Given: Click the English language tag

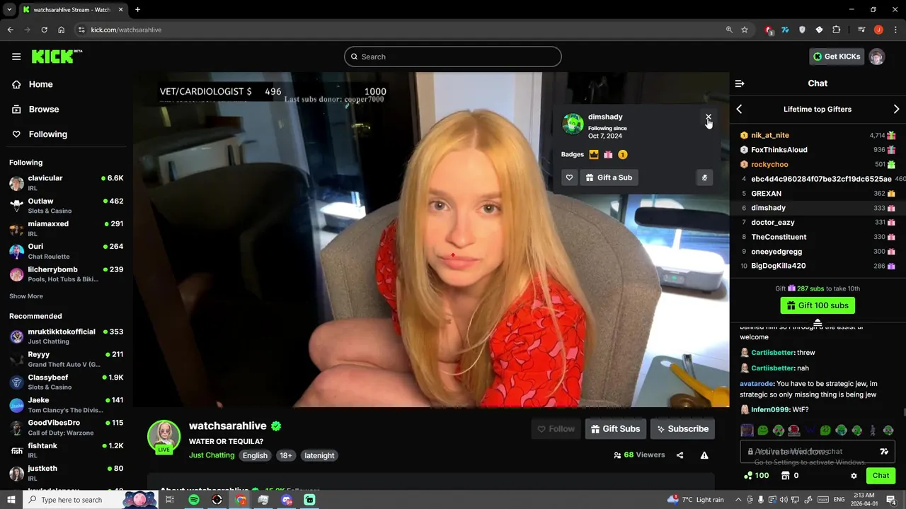Looking at the screenshot, I should pyautogui.click(x=255, y=455).
